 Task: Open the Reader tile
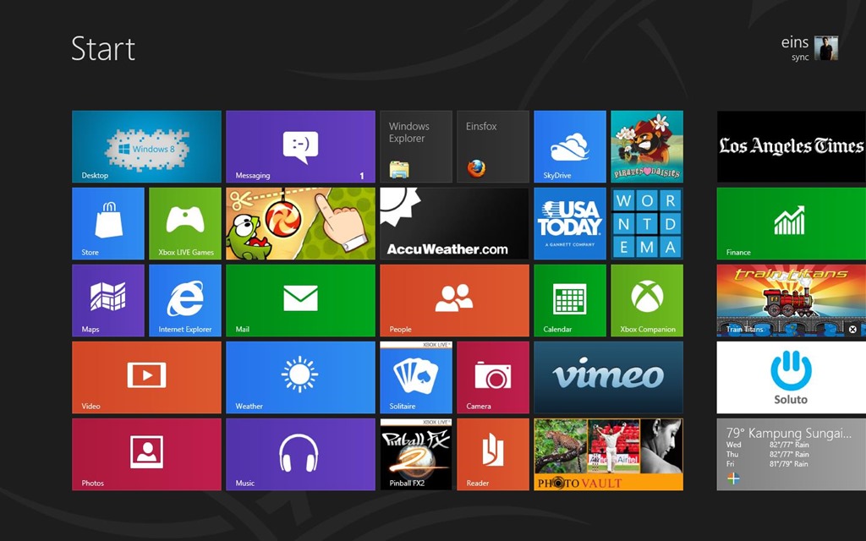click(493, 454)
